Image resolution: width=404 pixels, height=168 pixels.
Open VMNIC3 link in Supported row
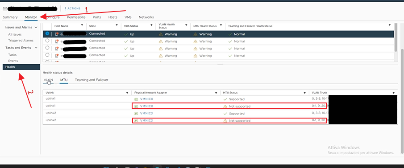click(146, 114)
